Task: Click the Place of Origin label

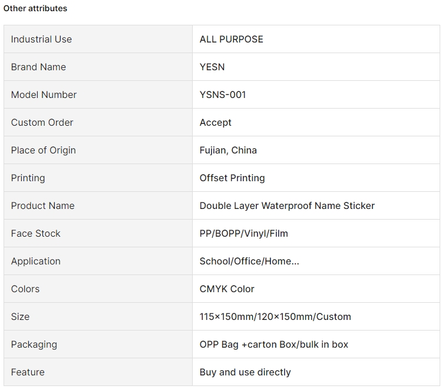Action: tap(44, 150)
